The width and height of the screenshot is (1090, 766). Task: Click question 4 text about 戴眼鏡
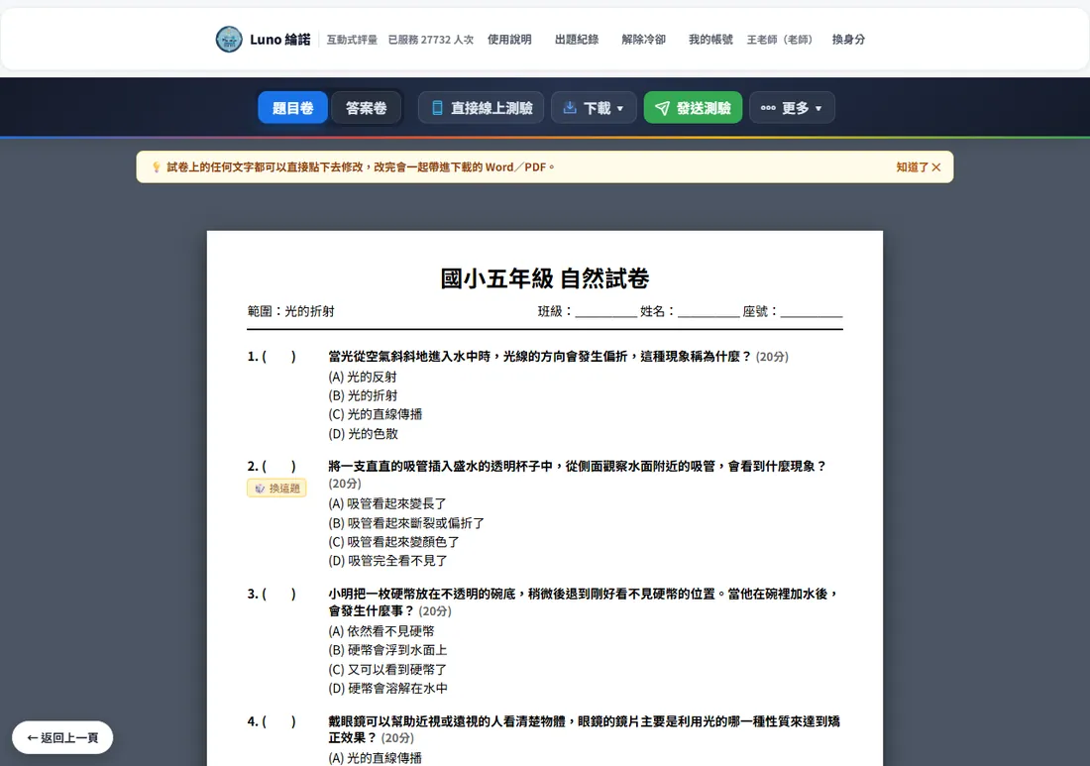click(x=584, y=729)
